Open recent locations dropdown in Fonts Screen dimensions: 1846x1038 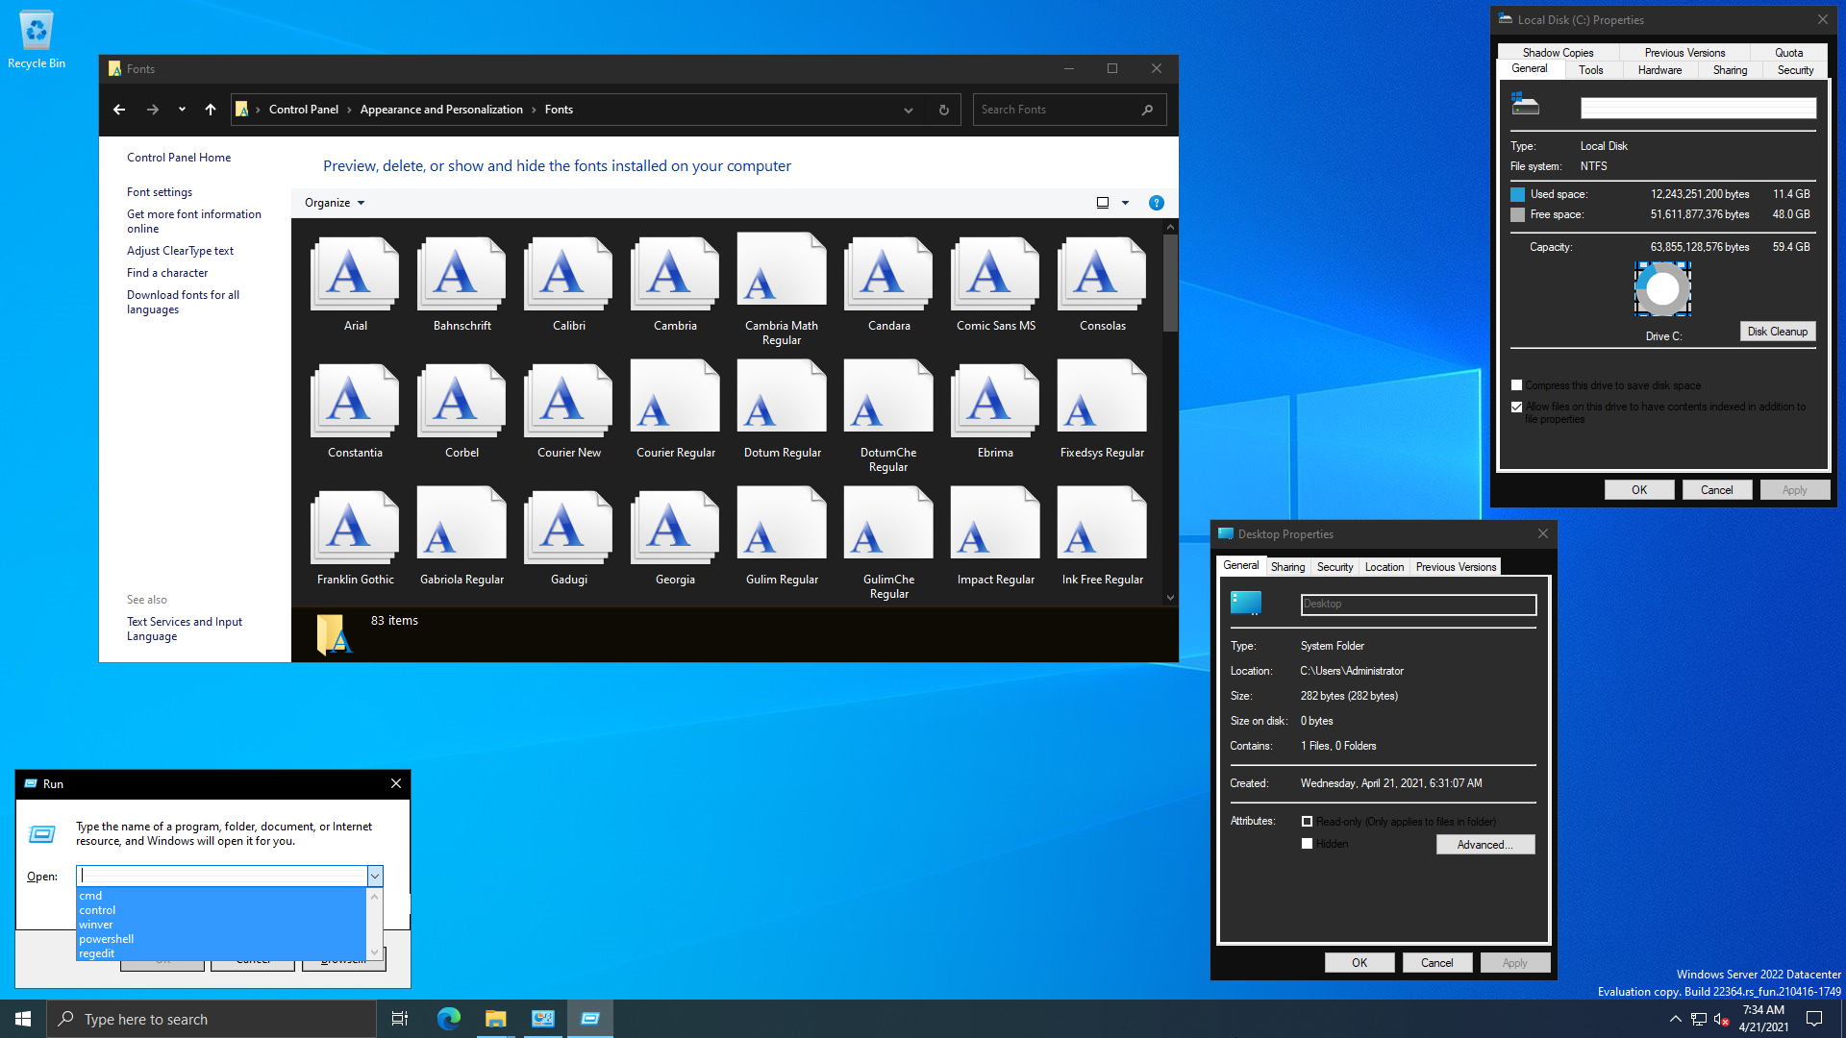(x=182, y=110)
